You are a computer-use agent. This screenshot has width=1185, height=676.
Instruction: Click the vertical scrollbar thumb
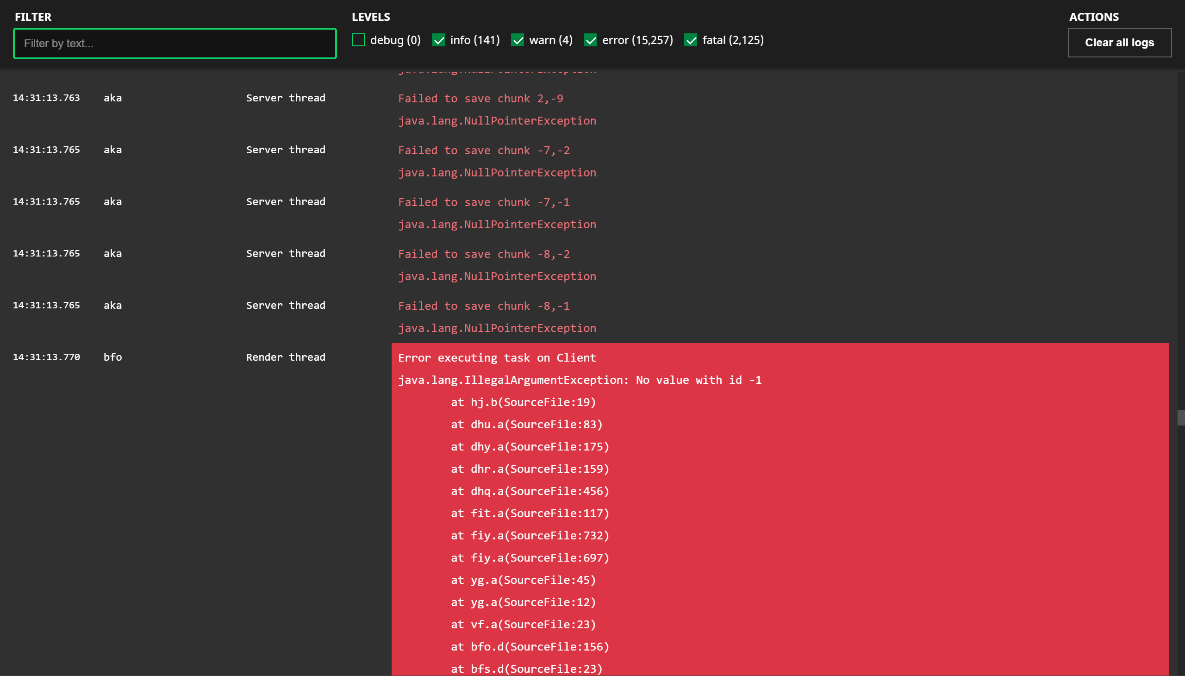pyautogui.click(x=1180, y=417)
